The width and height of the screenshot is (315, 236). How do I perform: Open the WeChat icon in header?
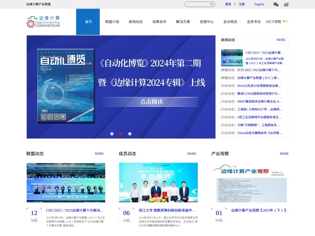click(x=276, y=4)
